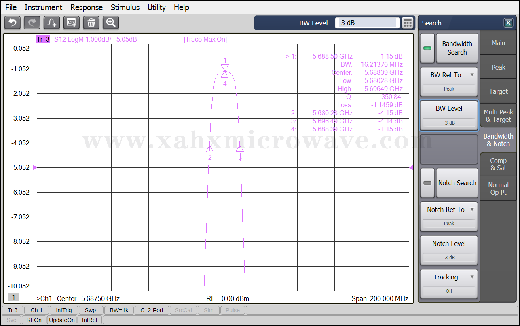
Task: Open the Instrument menu
Action: click(x=43, y=7)
